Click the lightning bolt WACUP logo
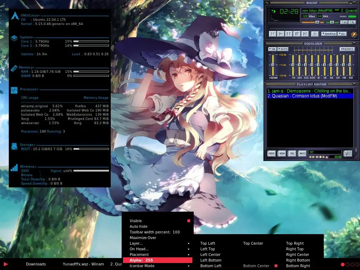The height and width of the screenshot is (270, 360). pyautogui.click(x=354, y=34)
